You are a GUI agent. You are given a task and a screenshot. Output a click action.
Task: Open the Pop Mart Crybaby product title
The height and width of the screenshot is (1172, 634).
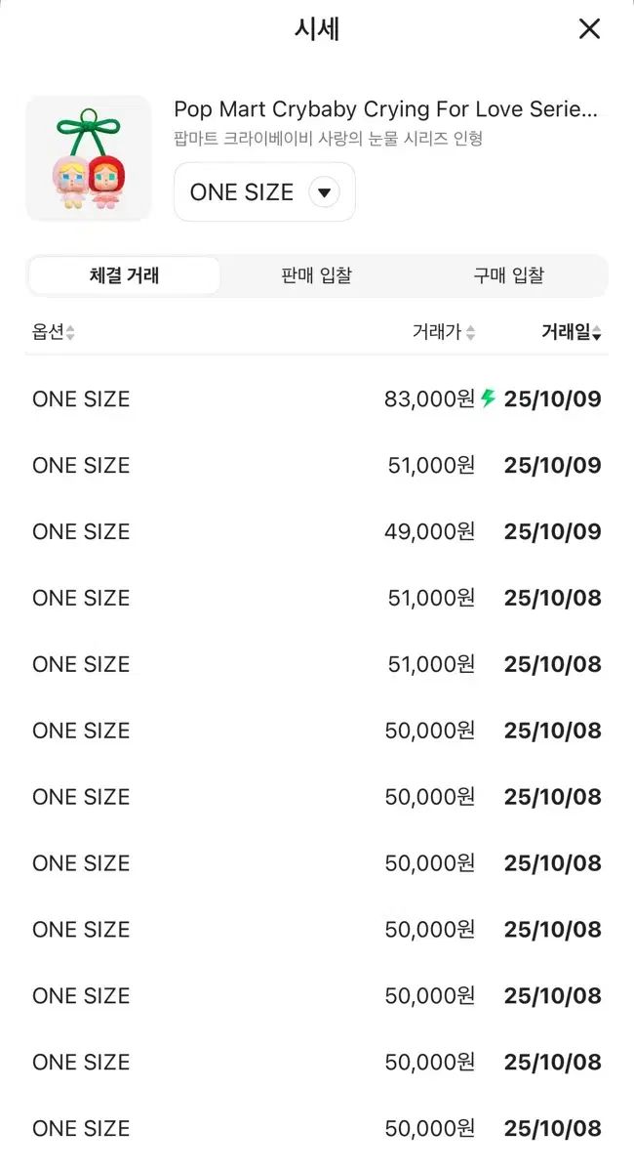(x=385, y=109)
